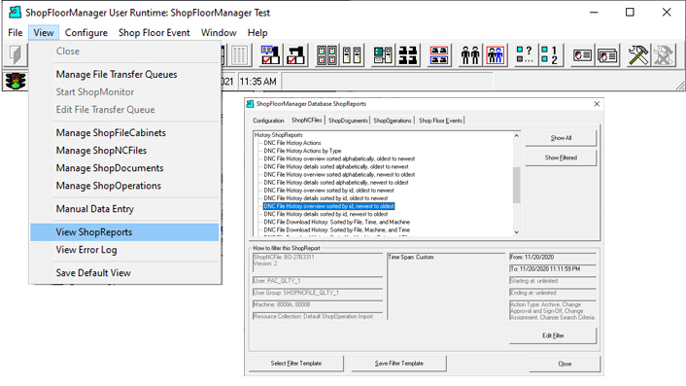Image resolution: width=686 pixels, height=386 pixels.
Task: Click Select Filter Template button
Action: [296, 364]
